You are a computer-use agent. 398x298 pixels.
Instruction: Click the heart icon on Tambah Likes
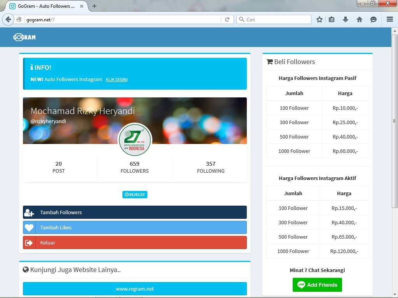(x=29, y=227)
